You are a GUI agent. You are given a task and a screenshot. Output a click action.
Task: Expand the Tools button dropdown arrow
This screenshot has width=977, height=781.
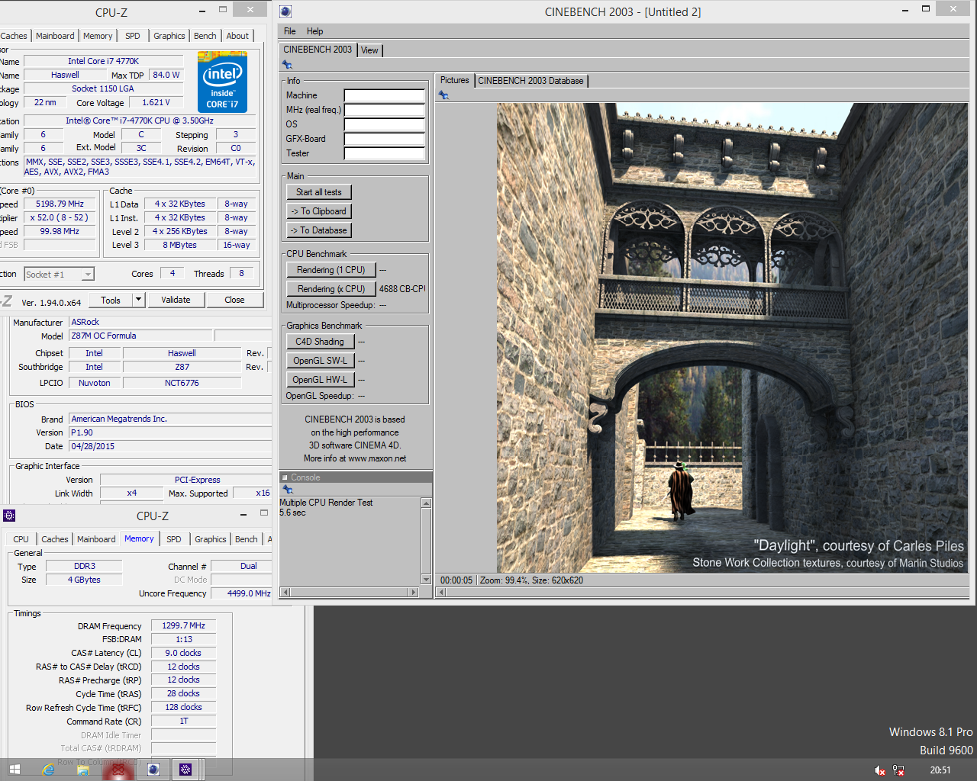(138, 300)
